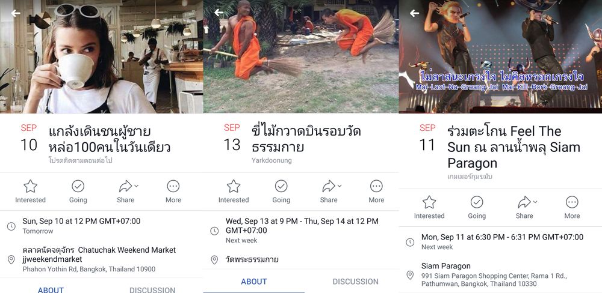Open More options on the Sep 10 event
The image size is (602, 293).
pos(173,192)
